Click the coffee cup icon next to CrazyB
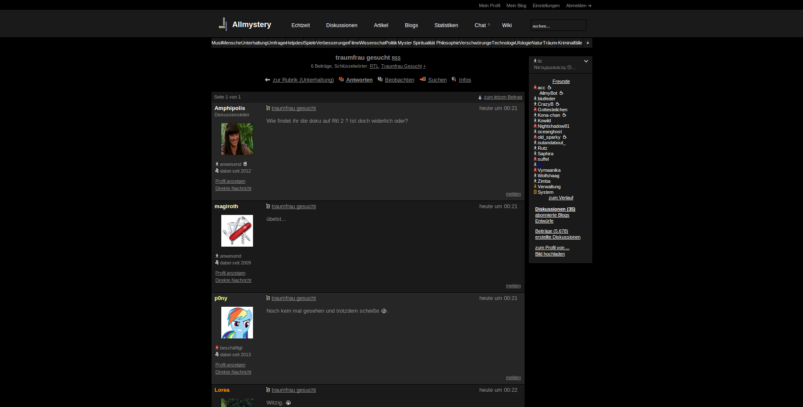 coord(558,104)
